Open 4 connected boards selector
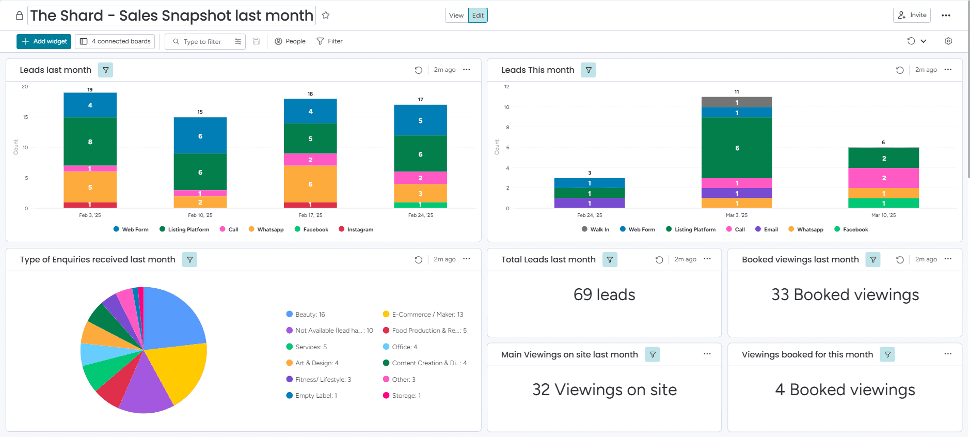 pos(115,41)
